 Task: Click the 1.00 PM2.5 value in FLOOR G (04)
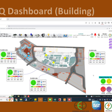coord(38,81)
